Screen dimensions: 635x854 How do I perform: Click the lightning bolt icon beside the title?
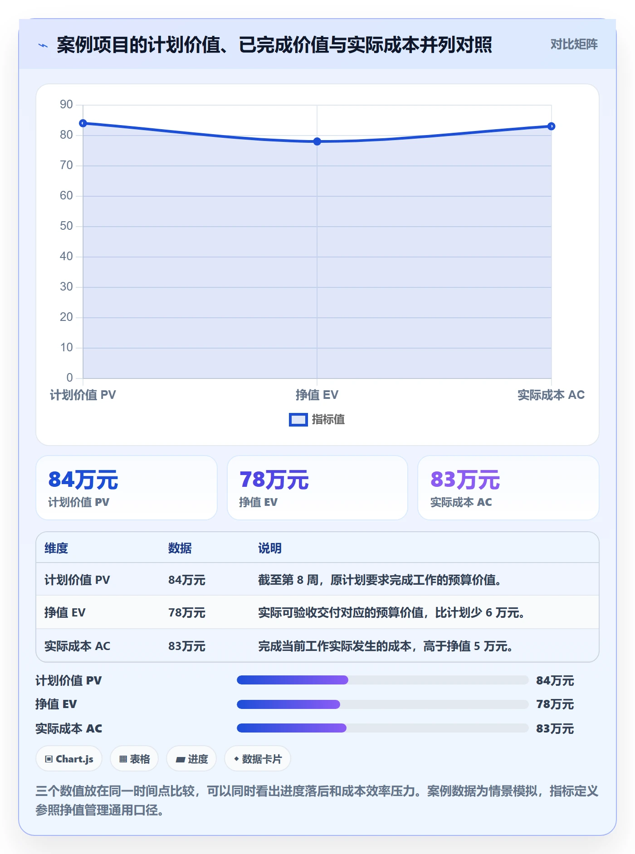click(x=43, y=45)
